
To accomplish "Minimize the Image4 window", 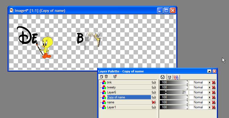I will (160, 11).
